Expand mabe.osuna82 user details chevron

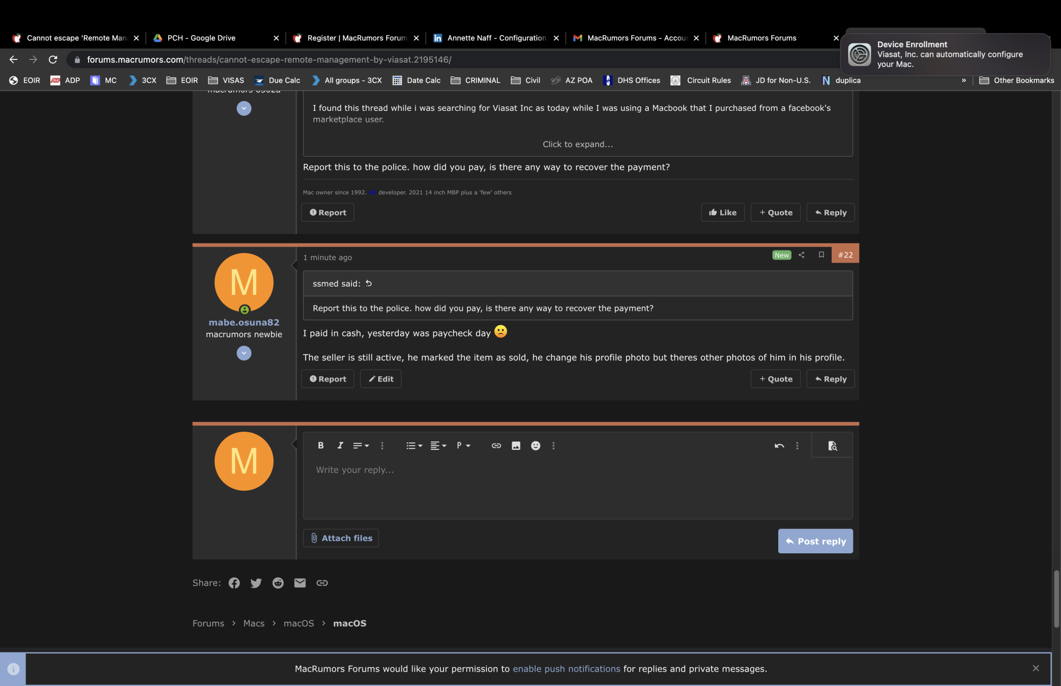pos(244,353)
